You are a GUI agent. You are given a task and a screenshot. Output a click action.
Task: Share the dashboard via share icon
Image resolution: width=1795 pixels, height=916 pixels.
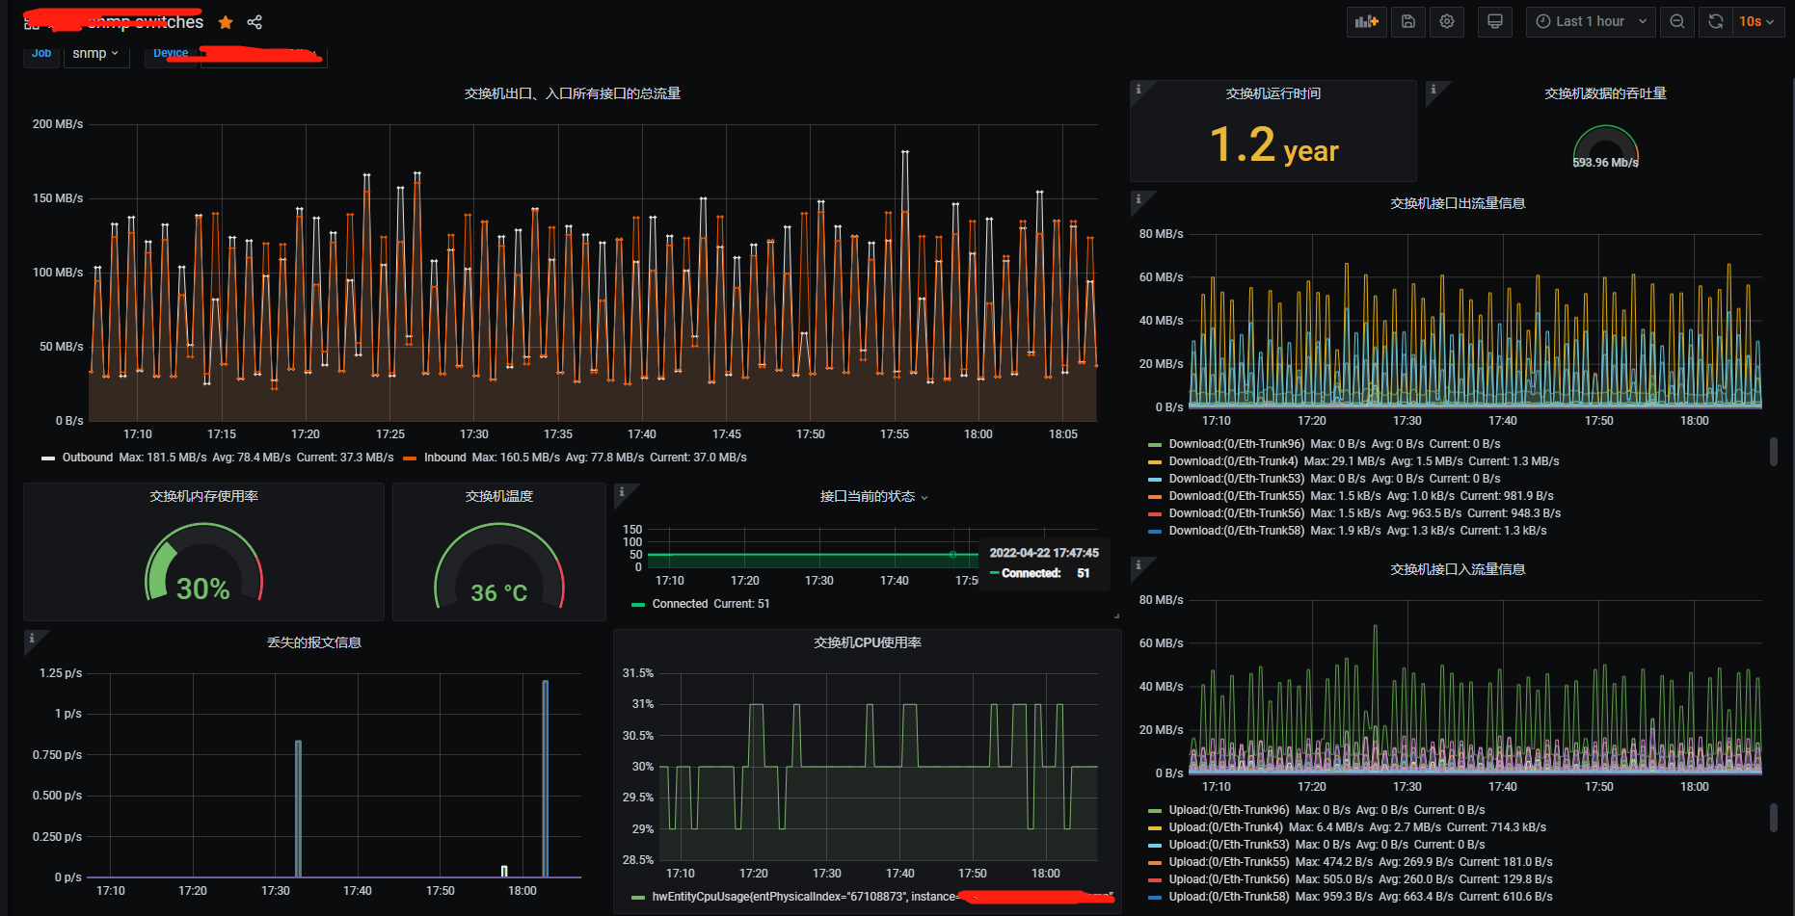255,22
